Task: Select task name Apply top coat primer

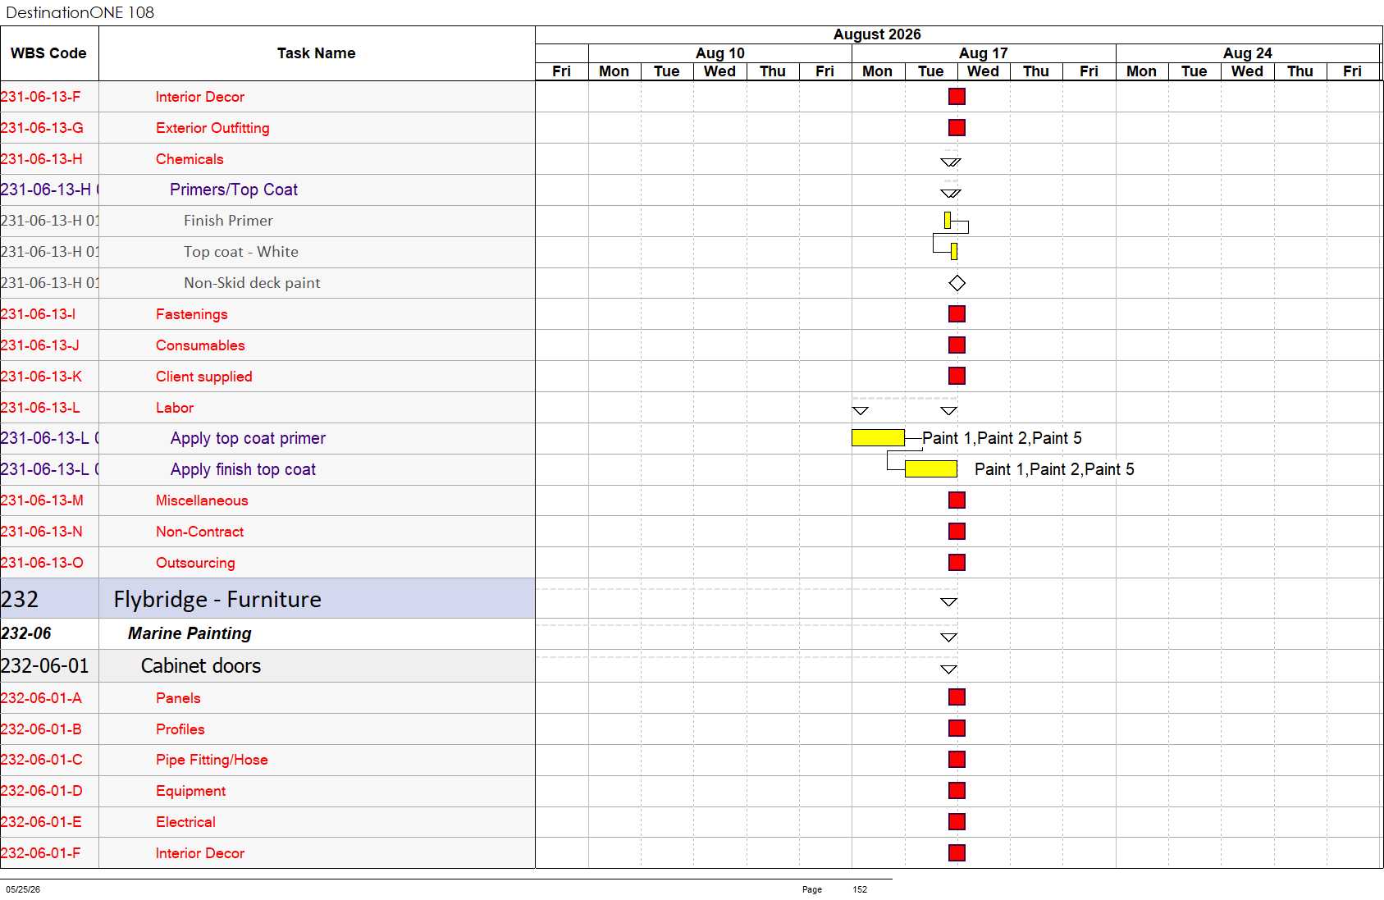Action: [x=248, y=438]
